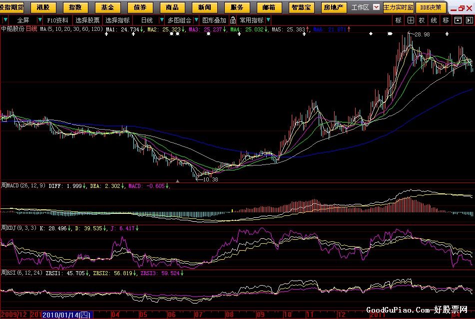Click the panel window icon beside 移

pyautogui.click(x=458, y=20)
